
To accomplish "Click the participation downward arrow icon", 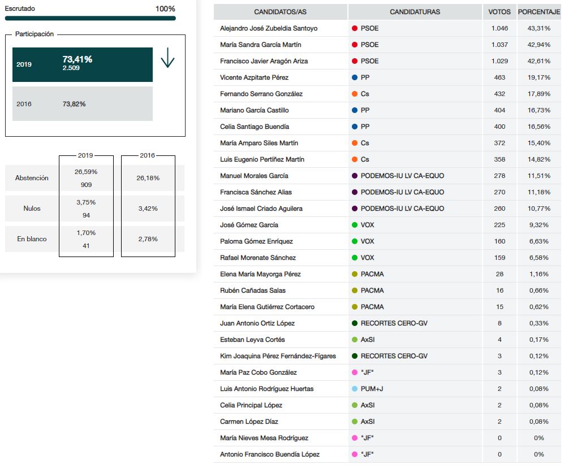I will coord(167,58).
